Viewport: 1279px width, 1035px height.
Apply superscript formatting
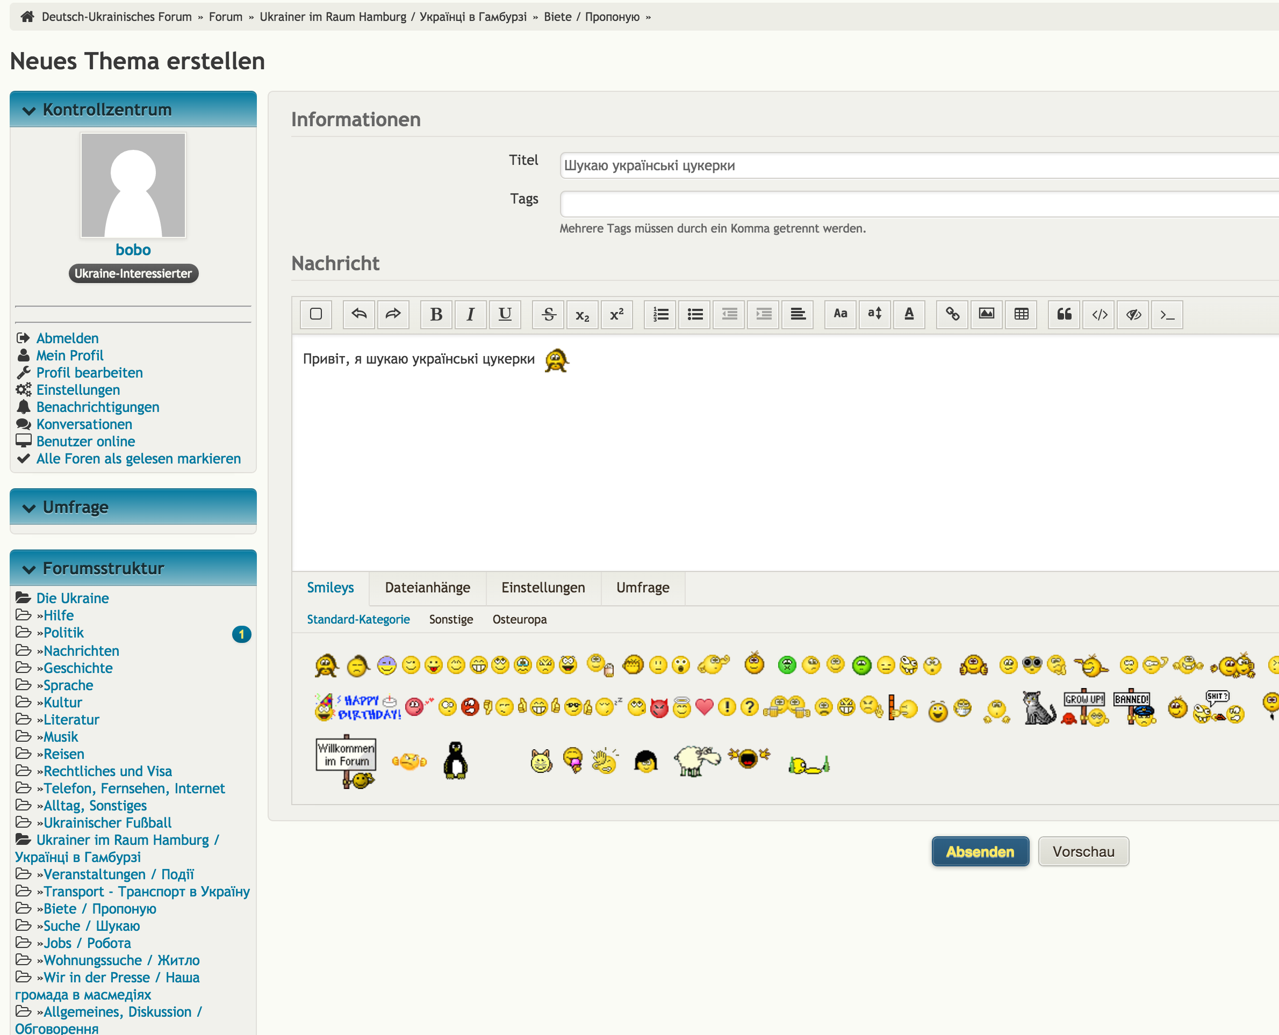tap(617, 314)
